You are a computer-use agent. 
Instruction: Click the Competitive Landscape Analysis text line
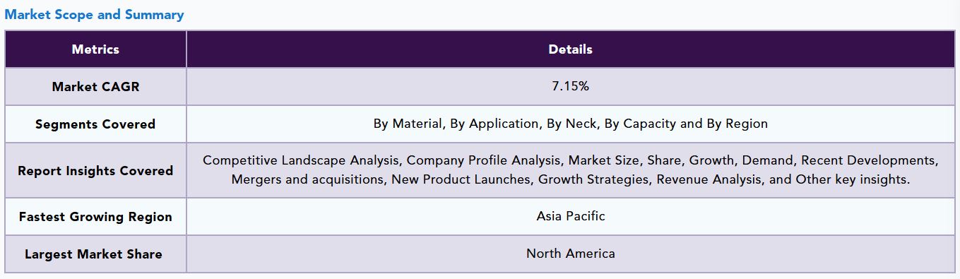click(x=571, y=160)
